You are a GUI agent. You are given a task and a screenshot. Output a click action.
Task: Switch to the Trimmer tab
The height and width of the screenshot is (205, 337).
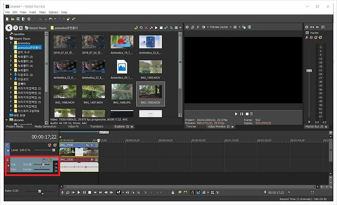click(x=191, y=126)
